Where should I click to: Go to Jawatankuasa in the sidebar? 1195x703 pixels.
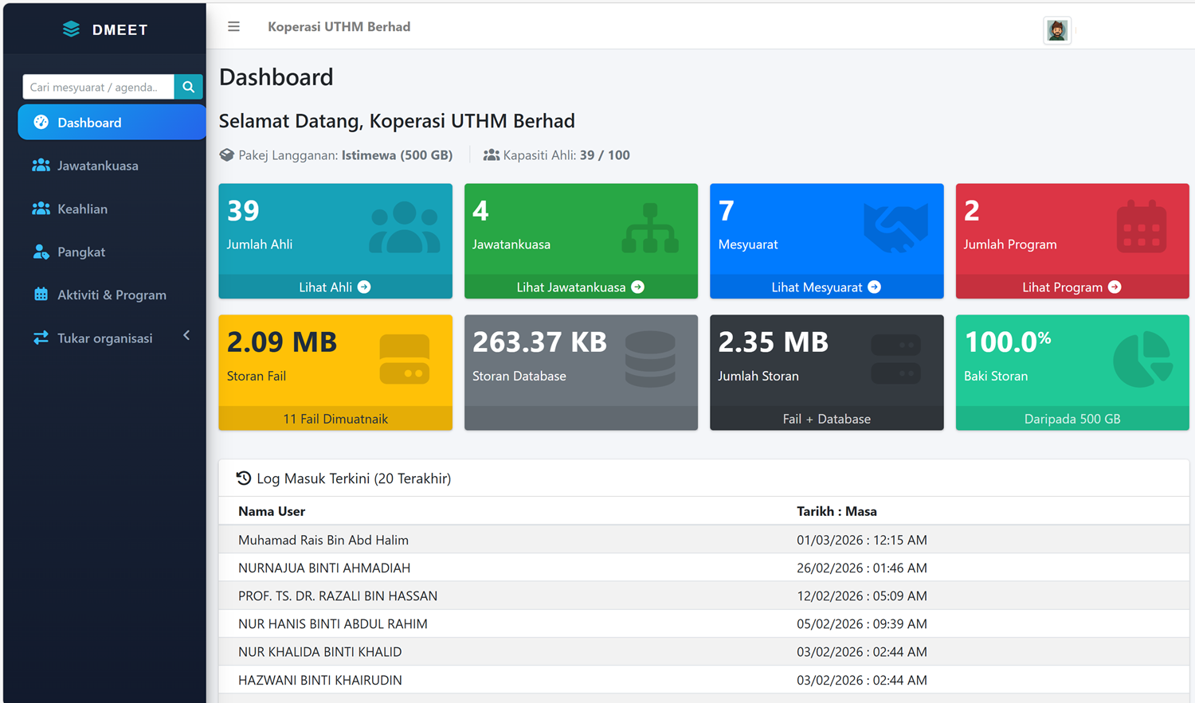point(112,166)
